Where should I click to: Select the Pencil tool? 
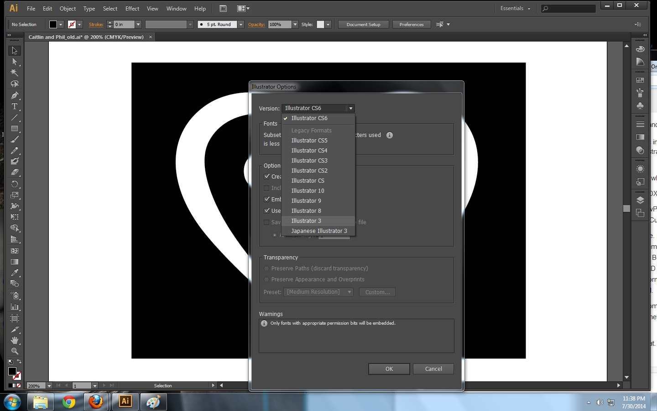tap(15, 150)
